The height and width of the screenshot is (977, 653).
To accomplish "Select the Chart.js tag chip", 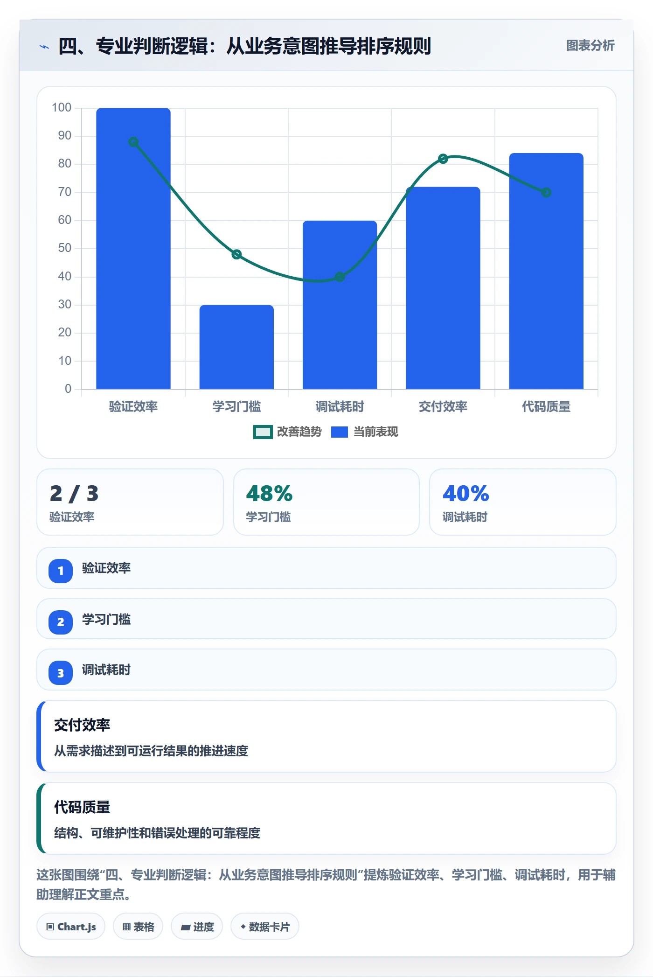I will 71,927.
